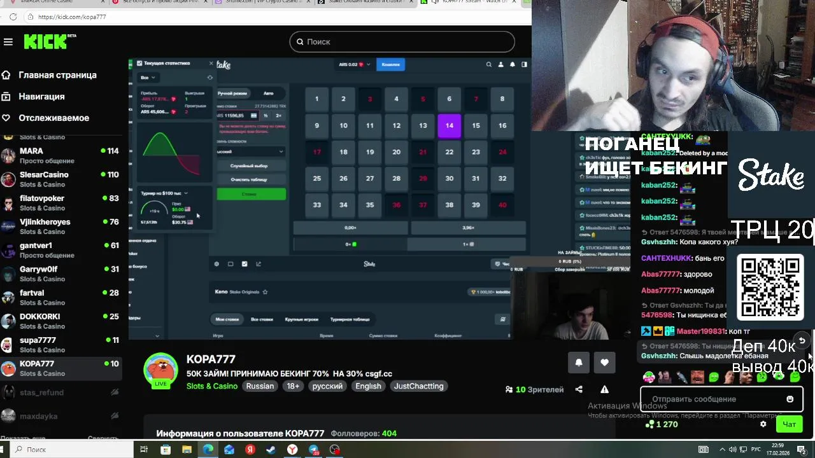This screenshot has height=458, width=815.
Task: Double the bet with 2× button
Action: pyautogui.click(x=278, y=116)
